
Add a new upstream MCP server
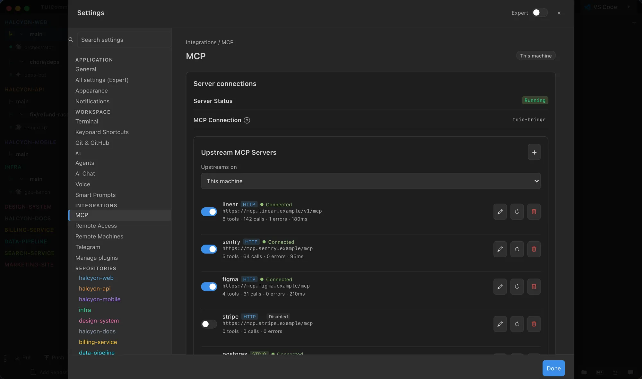pyautogui.click(x=534, y=152)
